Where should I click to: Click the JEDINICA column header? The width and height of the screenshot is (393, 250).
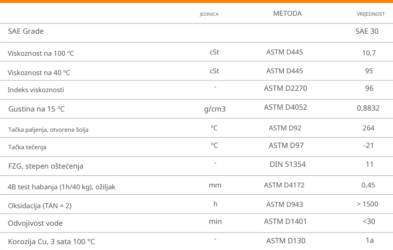(x=209, y=14)
